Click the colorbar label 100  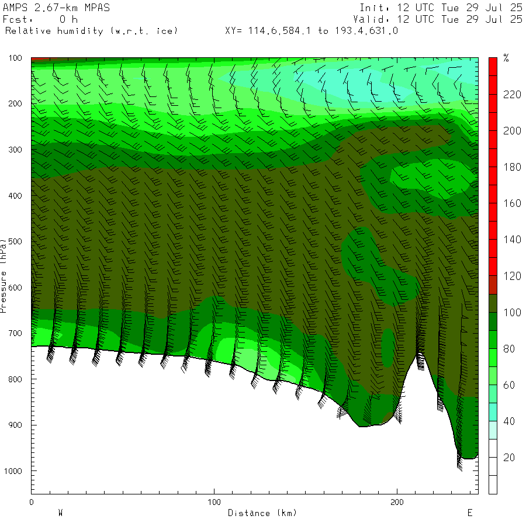coord(512,312)
